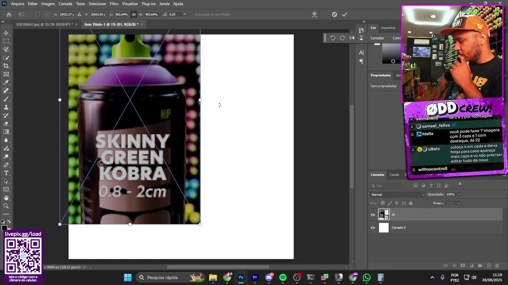Select the Zoom tool
The width and height of the screenshot is (508, 285).
[6, 206]
